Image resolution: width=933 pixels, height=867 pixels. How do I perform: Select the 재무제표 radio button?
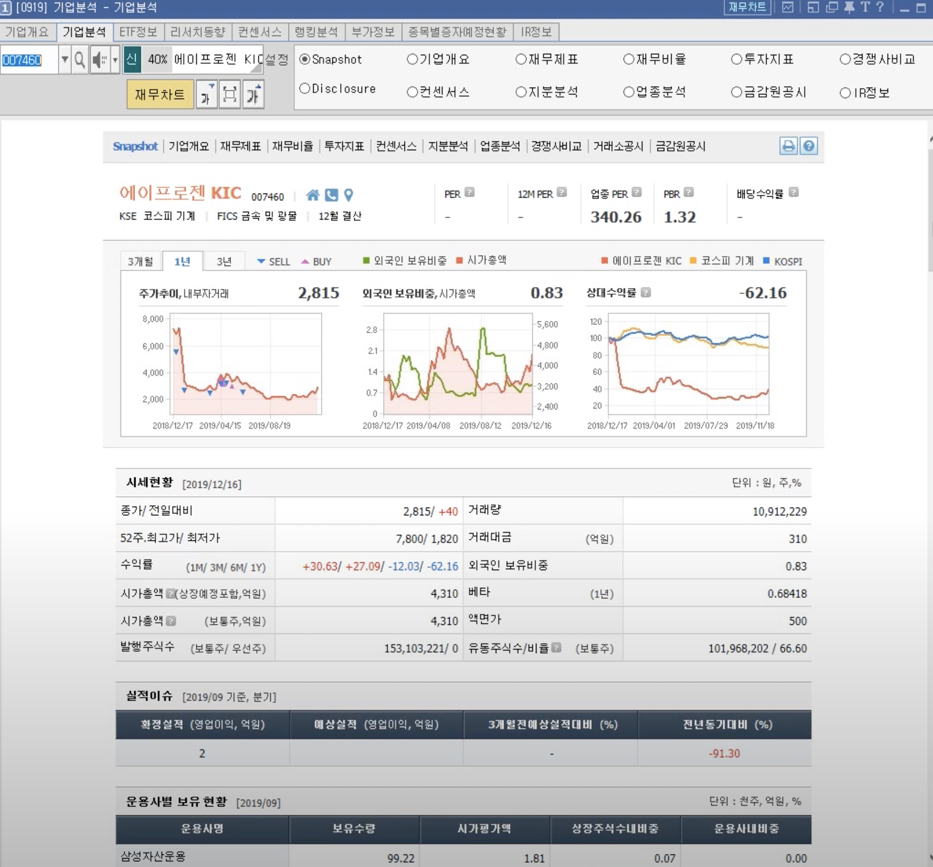(521, 59)
